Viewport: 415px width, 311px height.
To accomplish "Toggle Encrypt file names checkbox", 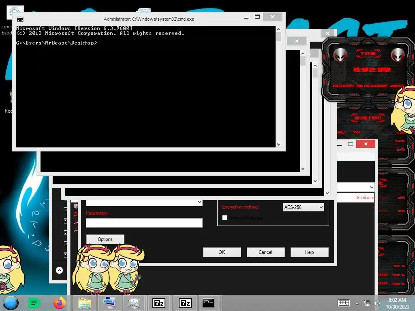I will (x=225, y=217).
